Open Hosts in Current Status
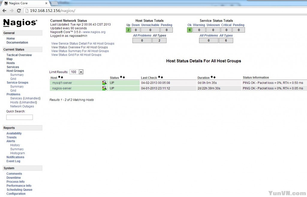 10,63
